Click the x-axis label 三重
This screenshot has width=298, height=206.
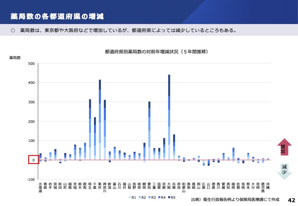154,186
